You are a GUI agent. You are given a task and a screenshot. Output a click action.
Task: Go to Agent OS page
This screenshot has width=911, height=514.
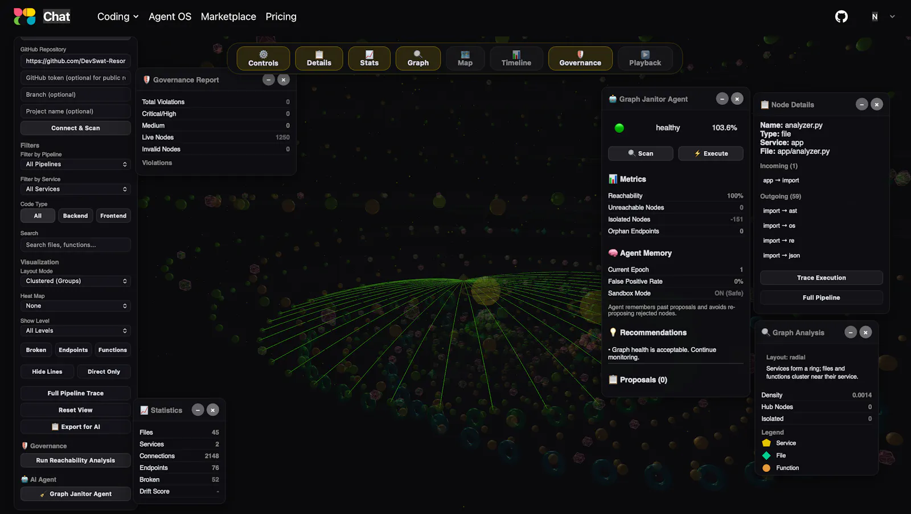coord(170,17)
